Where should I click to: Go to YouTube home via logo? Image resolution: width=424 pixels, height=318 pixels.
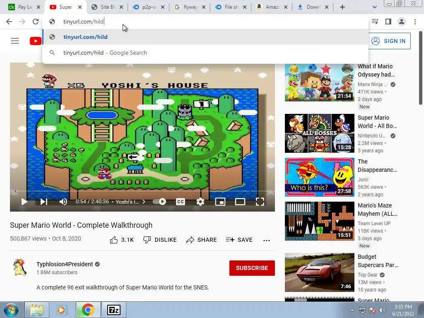[36, 41]
